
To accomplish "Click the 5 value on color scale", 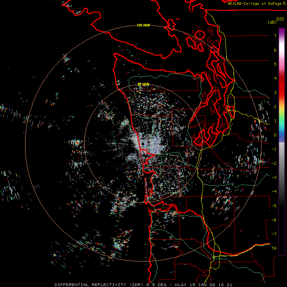I will pyautogui.click(x=275, y=64).
